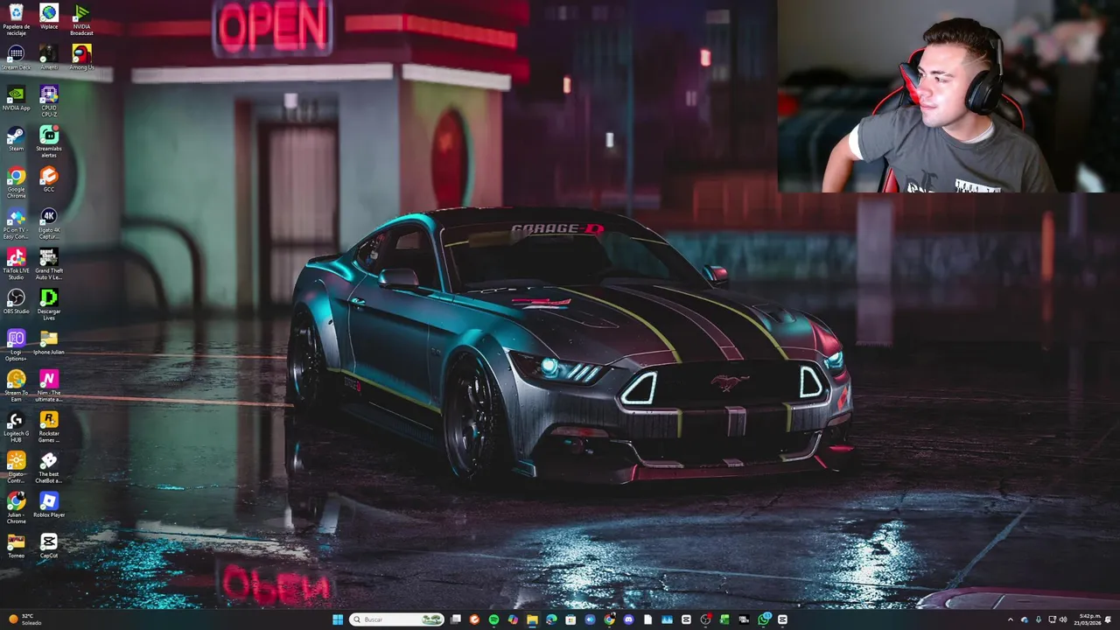Screen dimensions: 1120x630
Task: Select the NVIDIA Broadcast shortcut
Action: coord(81,19)
